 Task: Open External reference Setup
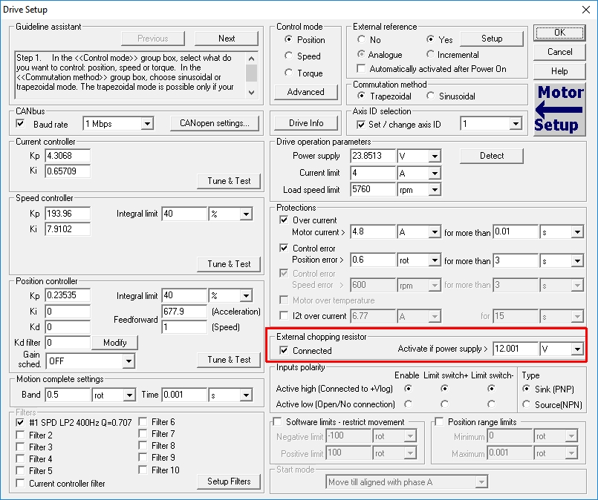[492, 39]
